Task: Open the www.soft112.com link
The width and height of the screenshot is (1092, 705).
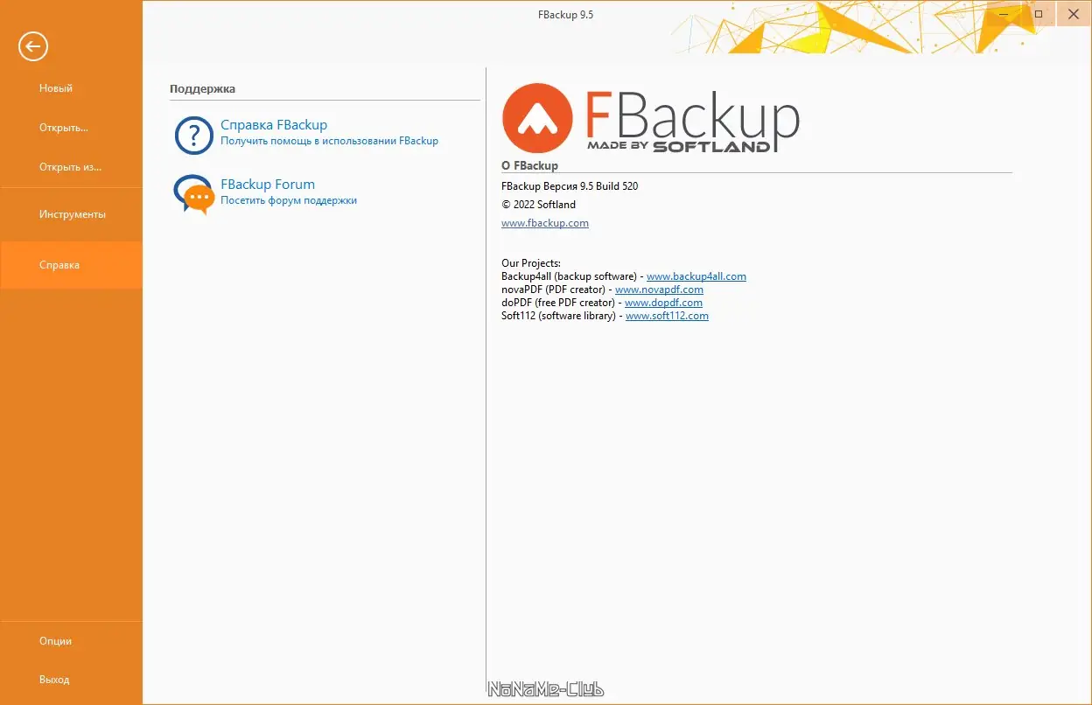Action: [667, 316]
